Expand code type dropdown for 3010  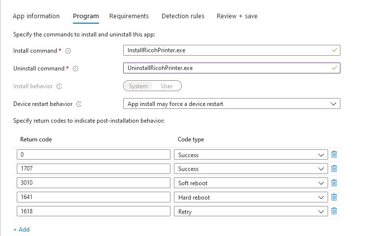(x=250, y=183)
